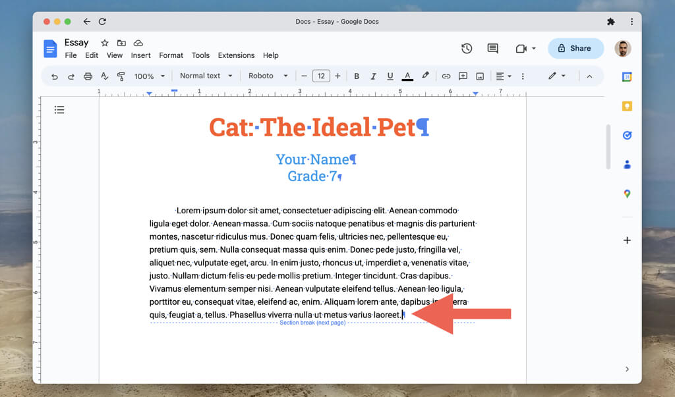Show the document outline
The image size is (675, 397).
[59, 110]
